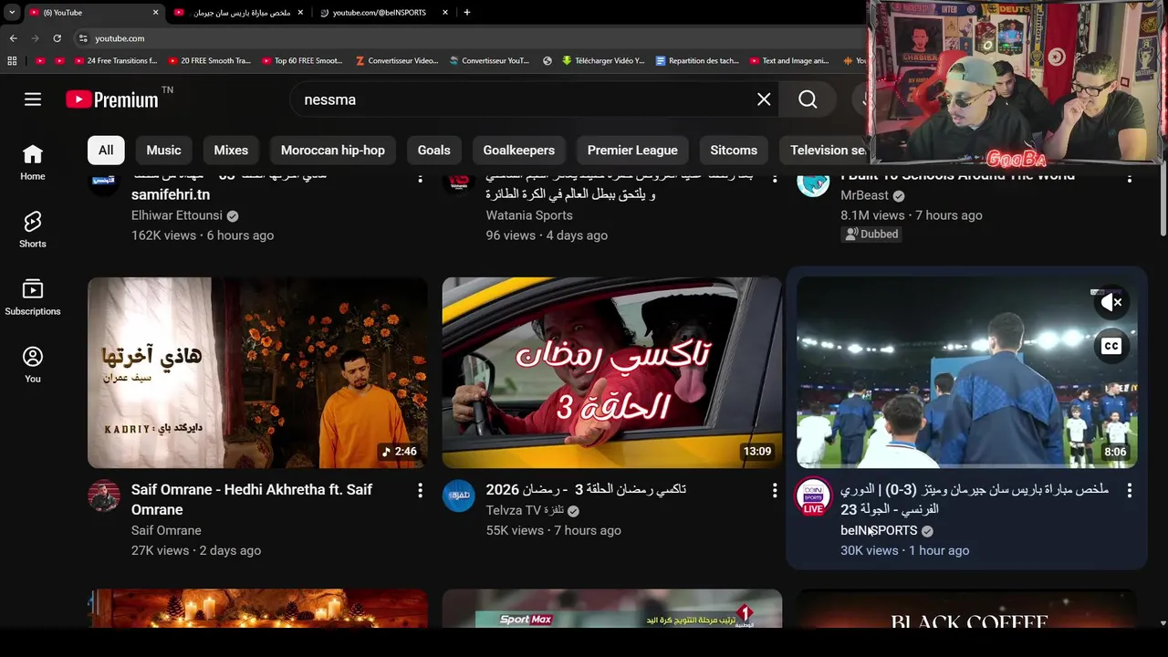The width and height of the screenshot is (1168, 657).
Task: Open the beINSPORTS channel name
Action: (x=879, y=530)
